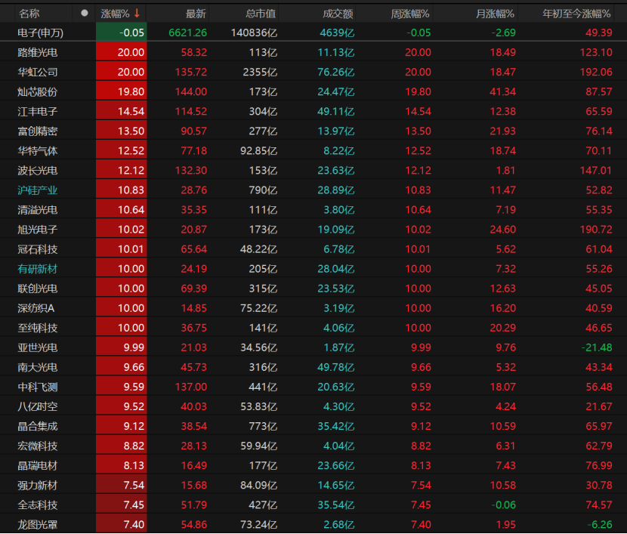
Task: Click the 月涨幅% column header
Action: (x=496, y=14)
